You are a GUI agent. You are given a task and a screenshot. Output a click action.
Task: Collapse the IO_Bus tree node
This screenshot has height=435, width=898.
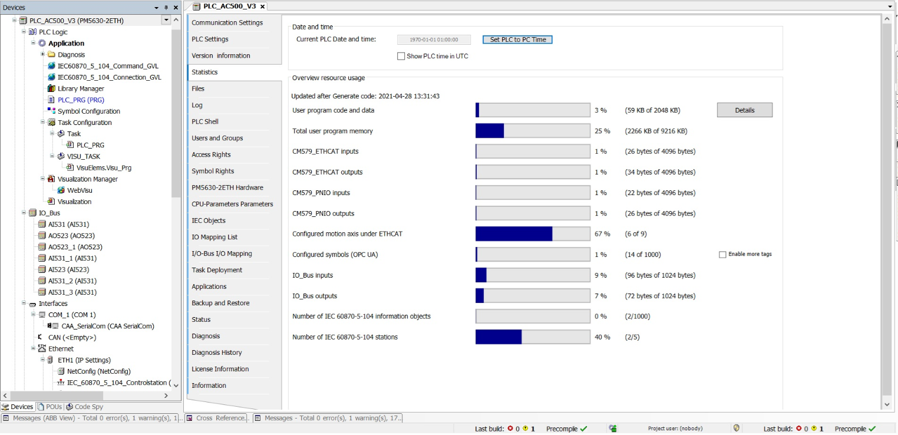(24, 213)
